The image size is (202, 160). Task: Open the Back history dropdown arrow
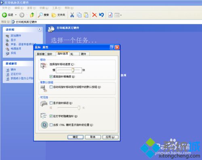(x=16, y=15)
